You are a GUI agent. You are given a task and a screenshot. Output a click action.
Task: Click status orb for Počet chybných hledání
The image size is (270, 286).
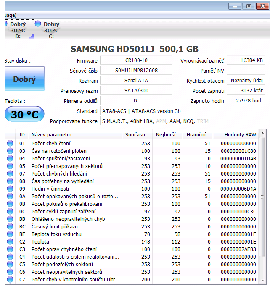[x=10, y=173]
